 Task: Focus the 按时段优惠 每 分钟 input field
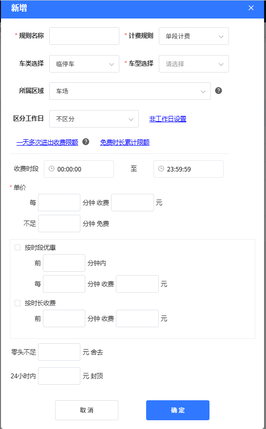pyautogui.click(x=64, y=284)
